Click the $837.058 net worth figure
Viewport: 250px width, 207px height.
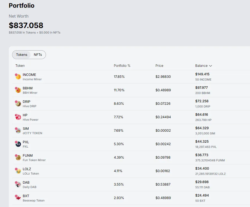pos(26,25)
